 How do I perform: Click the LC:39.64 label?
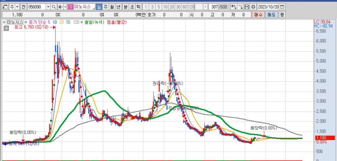click(x=322, y=22)
